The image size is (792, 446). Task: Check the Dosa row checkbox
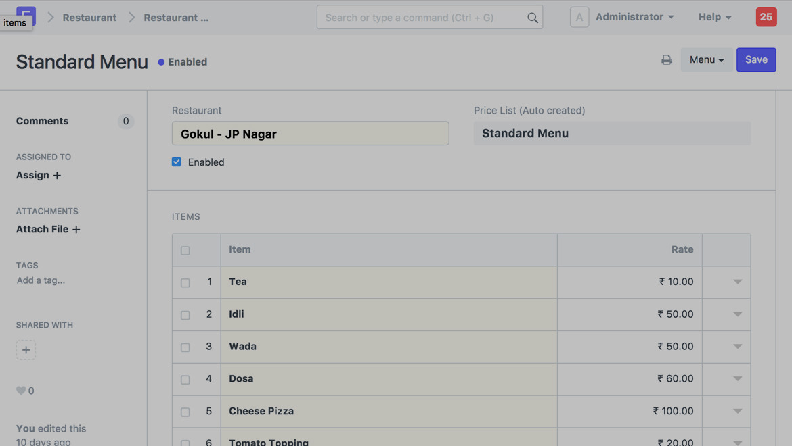coord(185,380)
